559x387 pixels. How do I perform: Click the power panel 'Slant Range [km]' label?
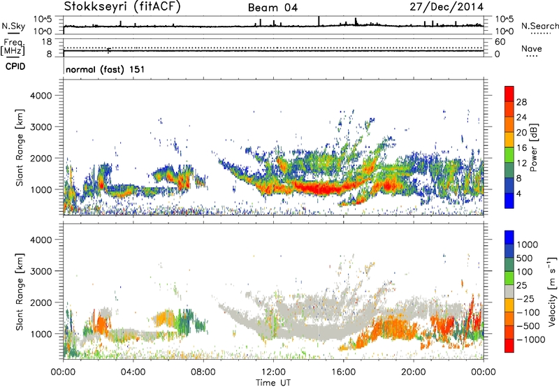click(x=20, y=147)
